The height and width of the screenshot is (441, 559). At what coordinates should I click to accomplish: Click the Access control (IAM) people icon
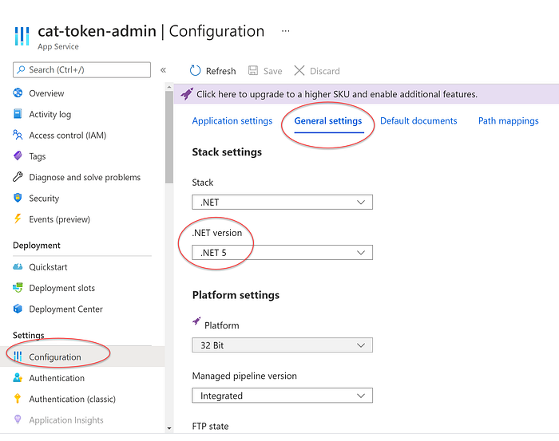tap(18, 136)
